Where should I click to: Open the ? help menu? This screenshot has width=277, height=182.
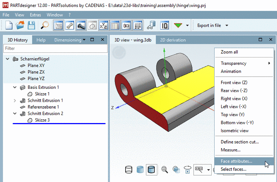(69, 15)
